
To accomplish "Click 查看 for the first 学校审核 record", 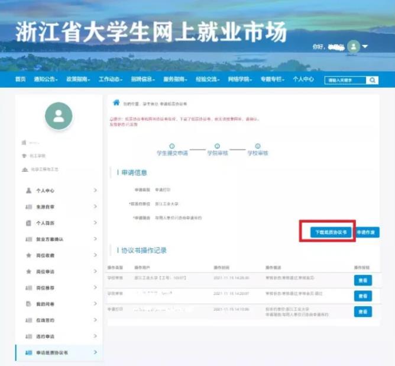I will (362, 280).
